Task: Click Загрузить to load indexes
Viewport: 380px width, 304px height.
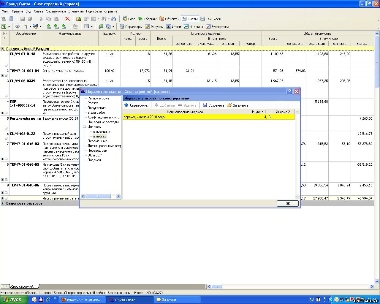Action: pyautogui.click(x=237, y=105)
